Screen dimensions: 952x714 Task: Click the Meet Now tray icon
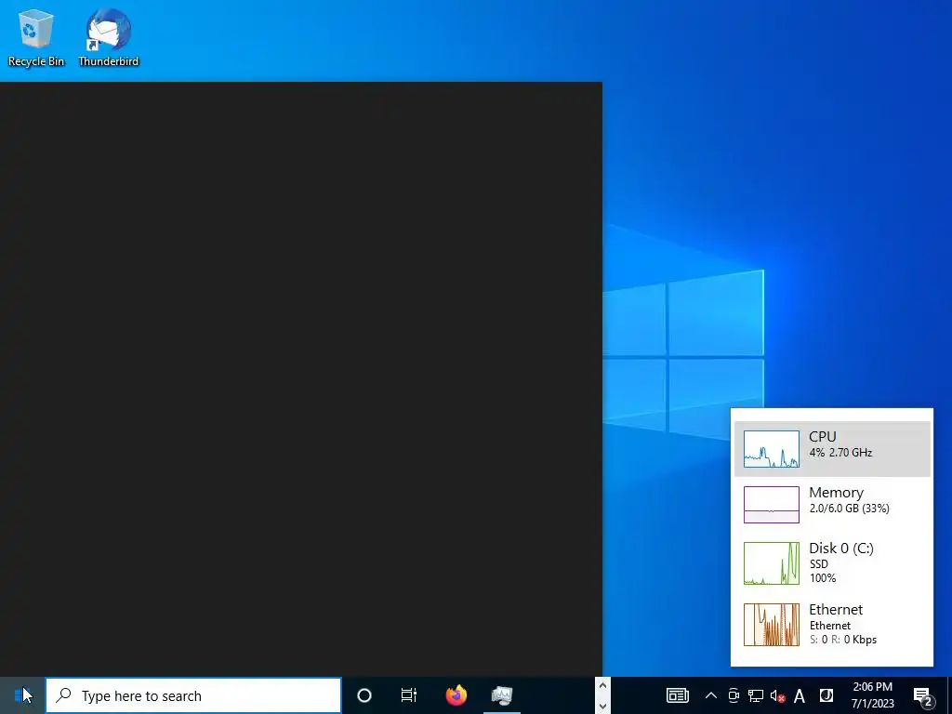coord(734,695)
